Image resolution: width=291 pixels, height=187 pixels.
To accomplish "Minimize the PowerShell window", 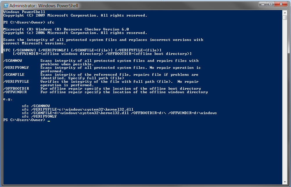I will 263,4.
